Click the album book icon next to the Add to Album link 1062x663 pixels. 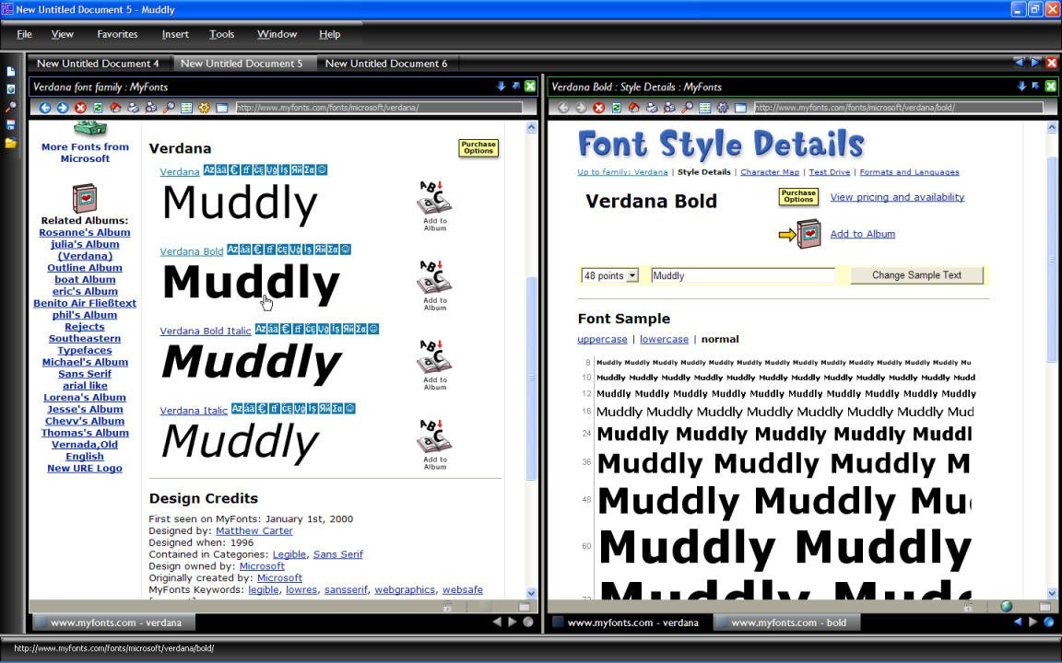tap(808, 234)
